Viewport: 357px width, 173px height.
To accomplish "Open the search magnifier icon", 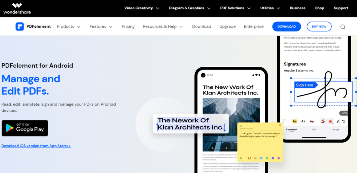I will click(343, 27).
